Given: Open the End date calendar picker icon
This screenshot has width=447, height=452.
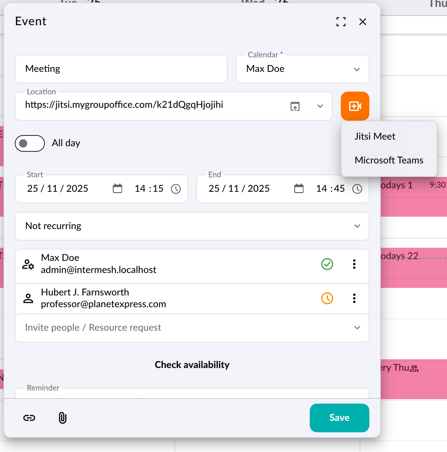Looking at the screenshot, I should click(299, 189).
